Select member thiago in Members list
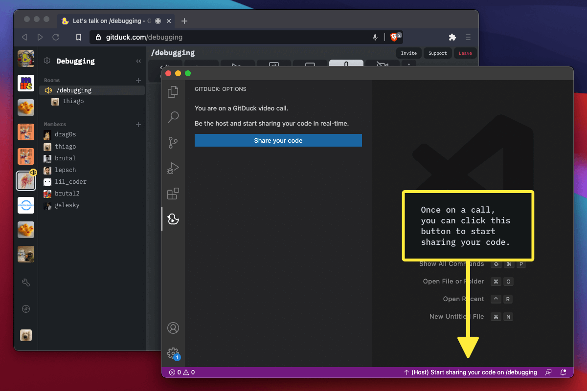This screenshot has height=391, width=587. point(60,147)
